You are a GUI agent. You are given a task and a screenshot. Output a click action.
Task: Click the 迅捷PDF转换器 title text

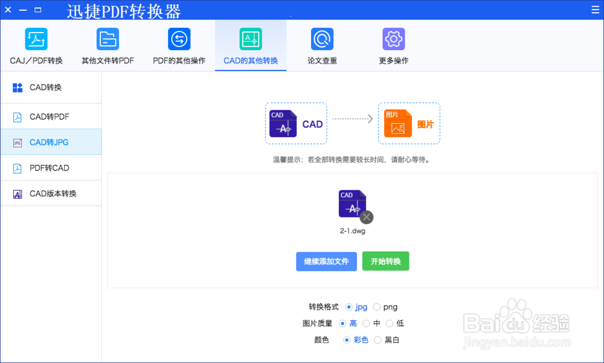pyautogui.click(x=124, y=11)
